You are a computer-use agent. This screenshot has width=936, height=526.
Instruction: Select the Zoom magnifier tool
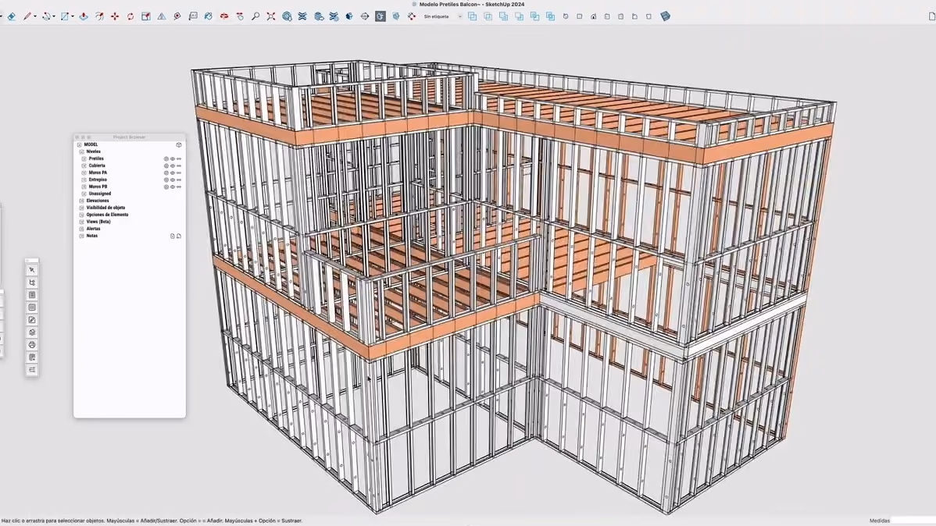[x=255, y=16]
